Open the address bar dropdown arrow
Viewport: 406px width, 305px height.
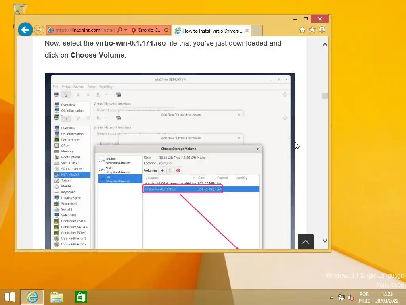point(126,30)
